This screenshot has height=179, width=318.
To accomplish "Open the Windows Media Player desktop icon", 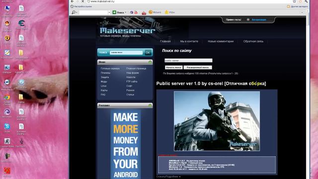I will point(7,85).
